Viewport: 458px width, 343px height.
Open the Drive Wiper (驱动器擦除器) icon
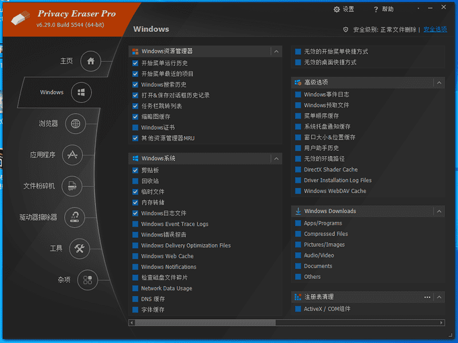click(75, 217)
